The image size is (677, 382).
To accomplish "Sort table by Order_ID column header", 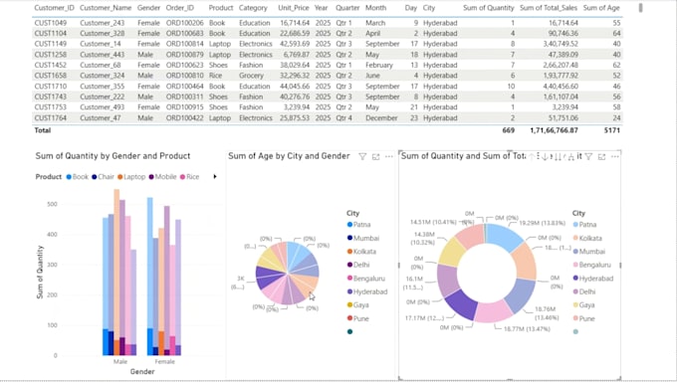I will pos(179,8).
